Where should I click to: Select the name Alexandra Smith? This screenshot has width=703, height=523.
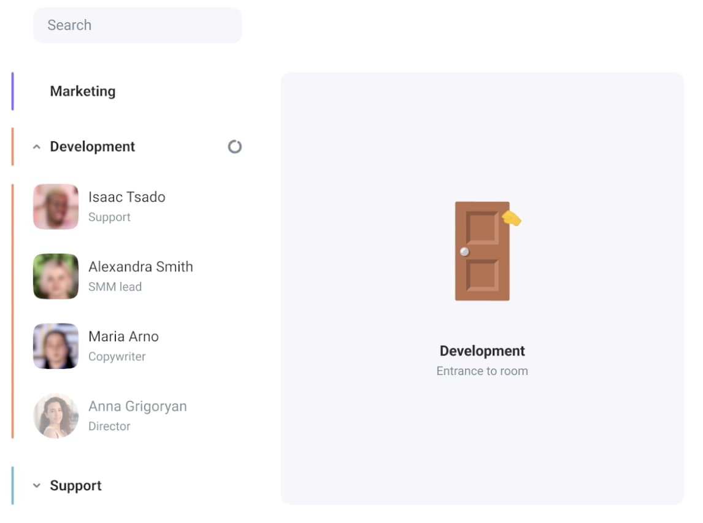coord(140,266)
